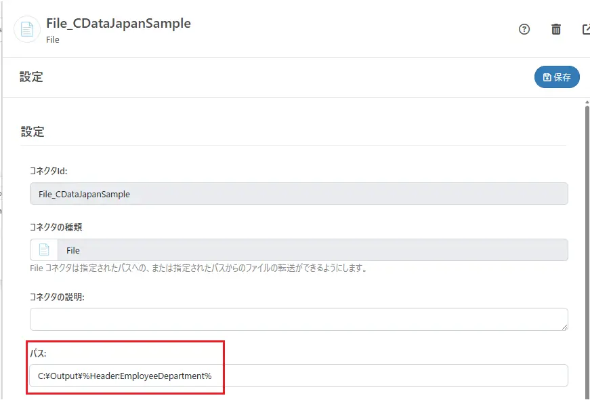Click the File connector icon beside the title

point(27,29)
